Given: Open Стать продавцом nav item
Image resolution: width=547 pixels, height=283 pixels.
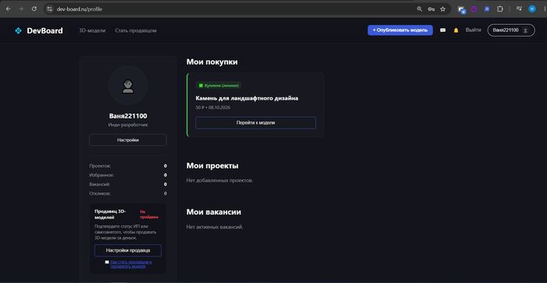Looking at the screenshot, I should pyautogui.click(x=136, y=30).
